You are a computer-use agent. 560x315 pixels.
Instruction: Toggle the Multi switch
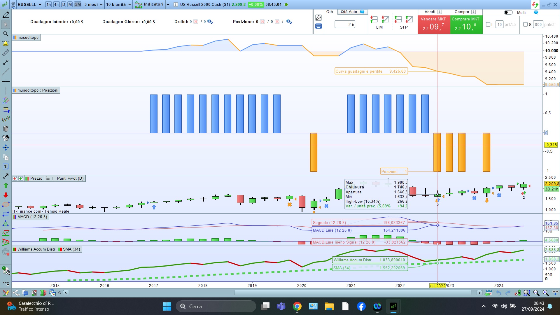click(508, 13)
